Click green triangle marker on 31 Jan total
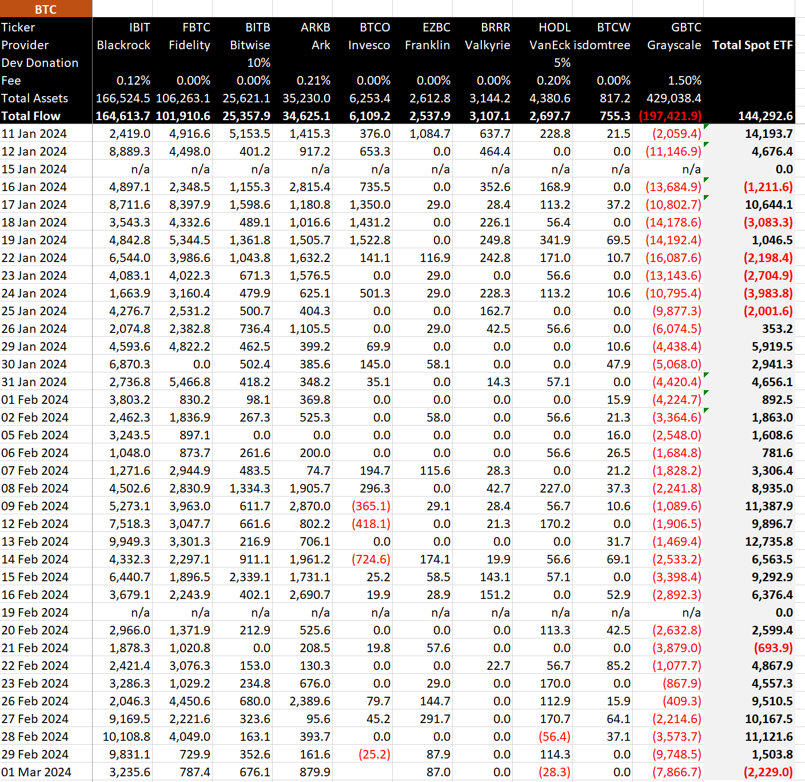 pyautogui.click(x=707, y=375)
